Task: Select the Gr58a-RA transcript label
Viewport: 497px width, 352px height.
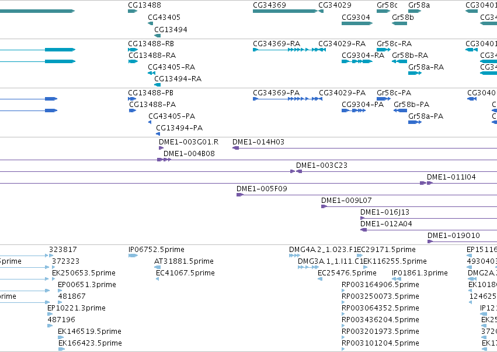Action: tap(426, 67)
